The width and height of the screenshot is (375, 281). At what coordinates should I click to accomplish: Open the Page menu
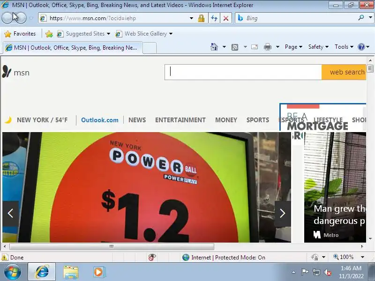coord(293,47)
